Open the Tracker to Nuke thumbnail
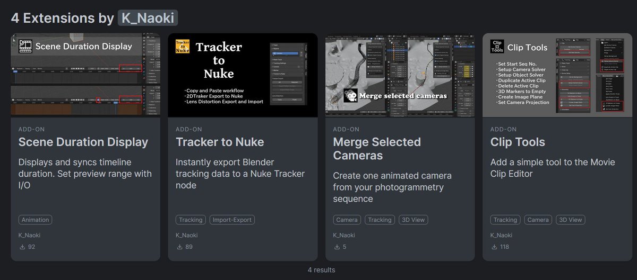This screenshot has width=637, height=280. 243,75
